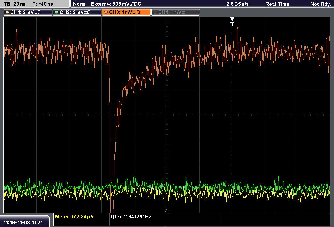This screenshot has width=334, height=227.
Task: Click the 2.5 GSa/s sample rate
Action: coord(237,4)
